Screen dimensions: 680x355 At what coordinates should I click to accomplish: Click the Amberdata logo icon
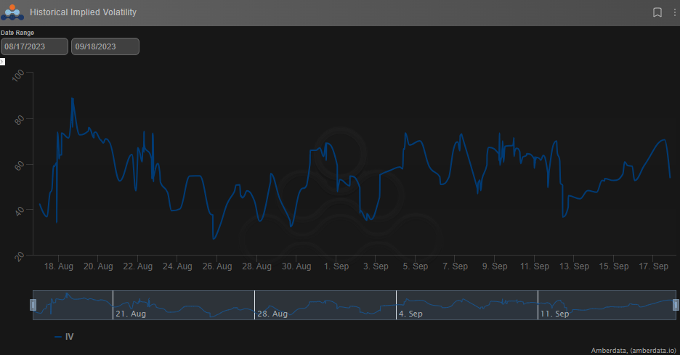click(12, 12)
